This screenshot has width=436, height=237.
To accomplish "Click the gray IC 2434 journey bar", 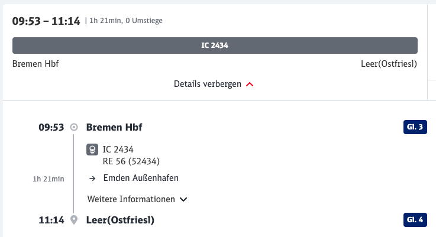I will [215, 46].
